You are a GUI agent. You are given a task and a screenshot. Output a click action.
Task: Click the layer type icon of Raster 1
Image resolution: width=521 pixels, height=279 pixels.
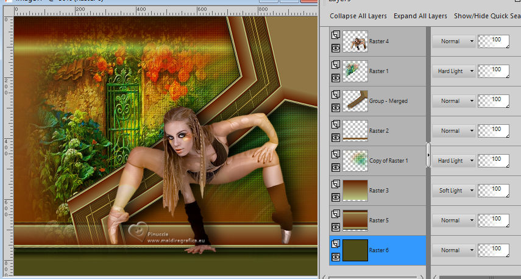click(x=336, y=65)
